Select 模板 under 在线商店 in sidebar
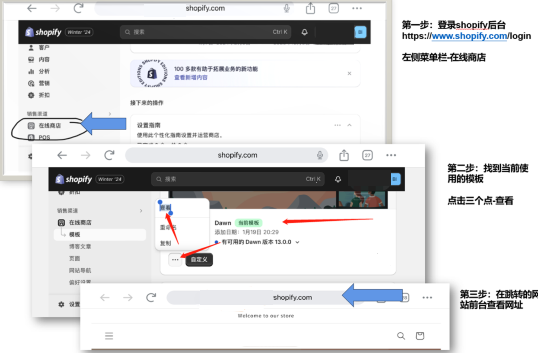The image size is (538, 353). coord(74,234)
